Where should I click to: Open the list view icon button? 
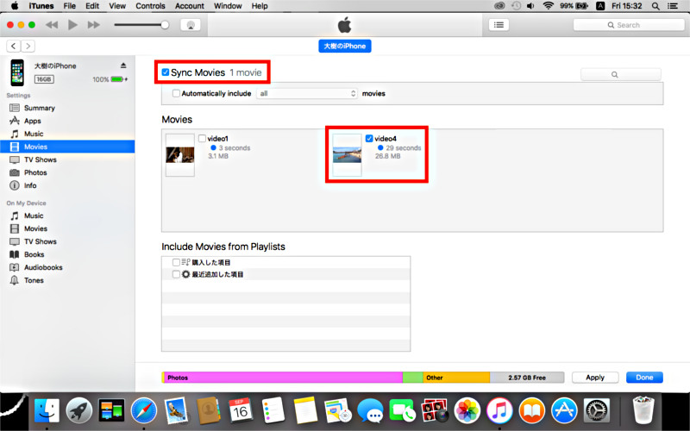(x=499, y=25)
